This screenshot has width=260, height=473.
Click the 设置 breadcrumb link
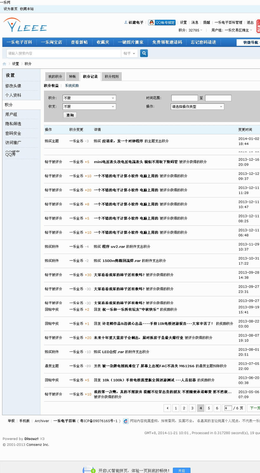click(x=15, y=64)
